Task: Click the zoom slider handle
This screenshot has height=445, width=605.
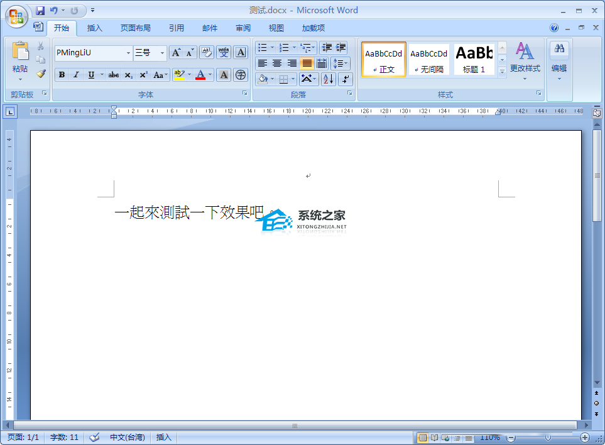Action: click(547, 437)
